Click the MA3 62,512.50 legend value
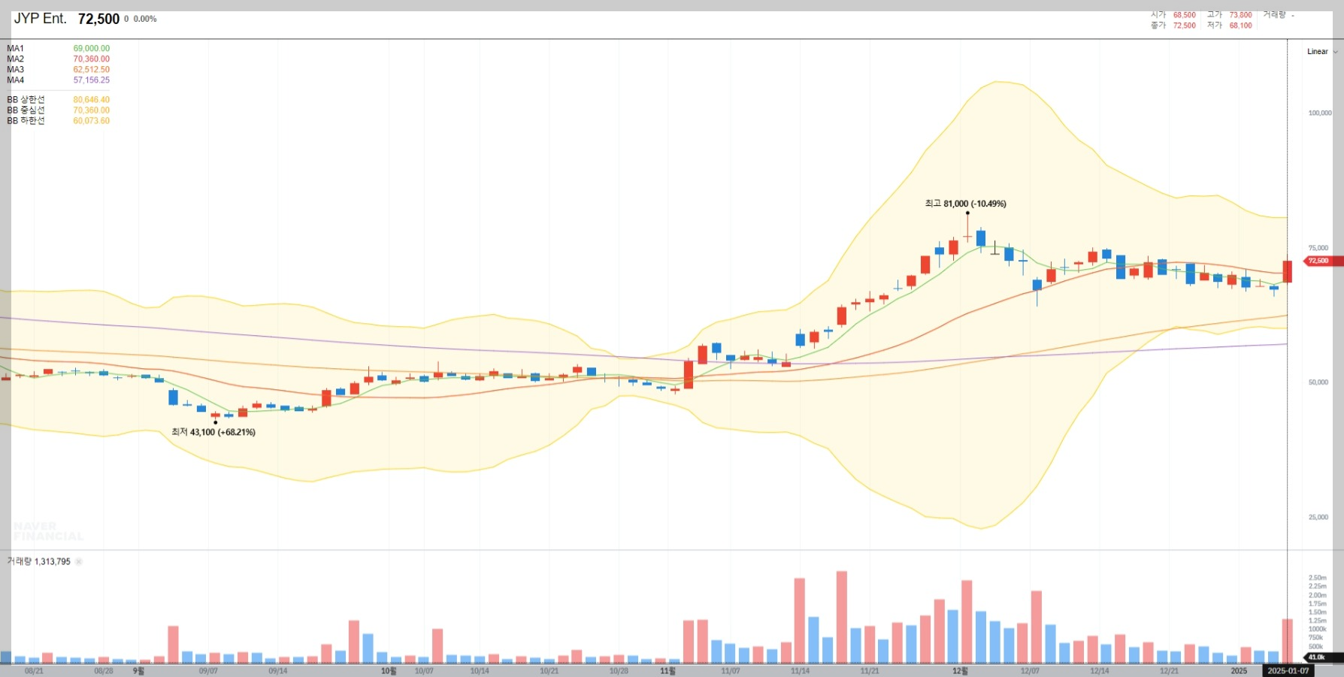Screen dimensions: 1344x677 pyautogui.click(x=91, y=70)
